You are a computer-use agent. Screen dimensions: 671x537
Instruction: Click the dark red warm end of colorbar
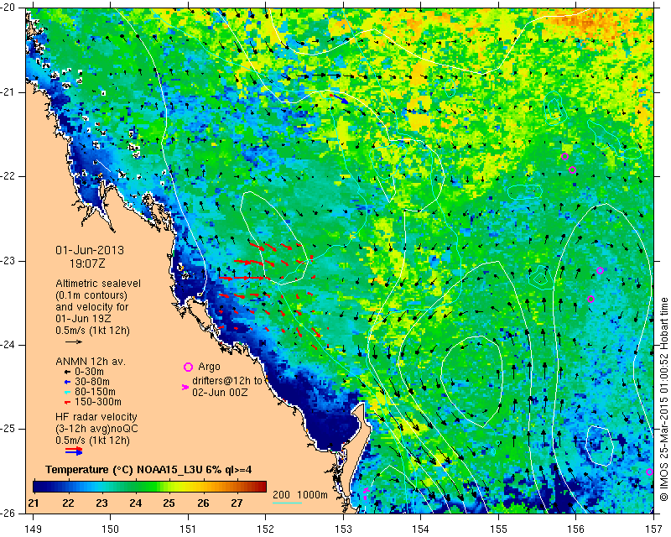click(x=261, y=486)
